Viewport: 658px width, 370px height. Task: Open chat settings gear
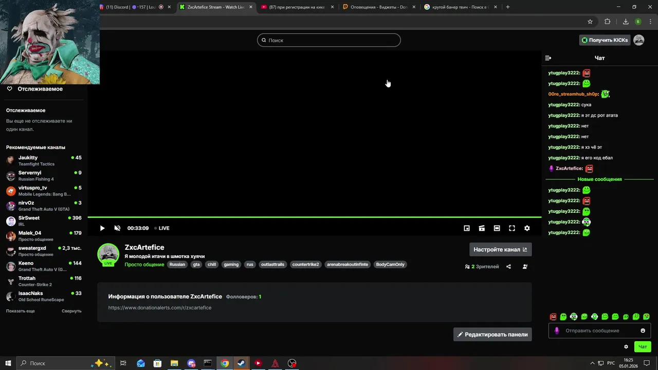[x=626, y=347]
